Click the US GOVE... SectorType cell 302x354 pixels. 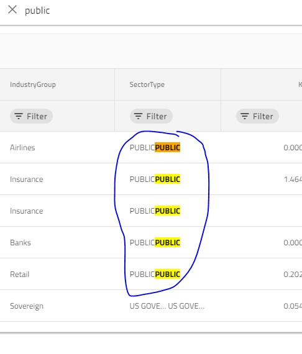coord(167,306)
